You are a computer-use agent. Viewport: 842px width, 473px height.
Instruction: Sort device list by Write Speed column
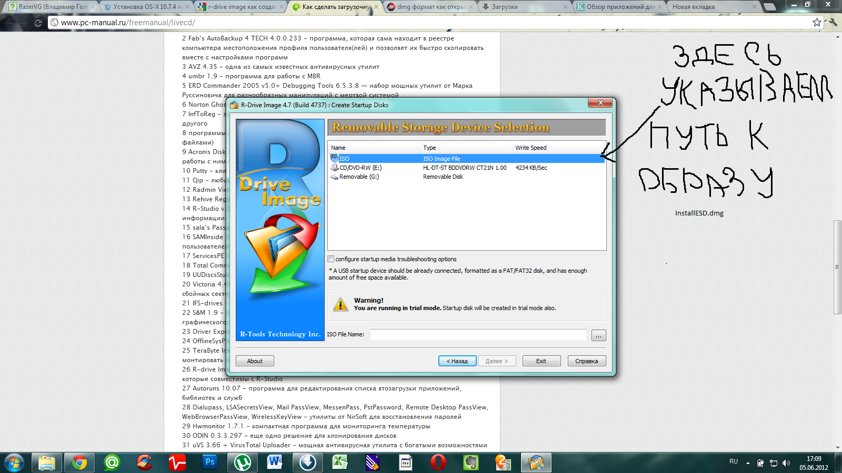click(559, 148)
